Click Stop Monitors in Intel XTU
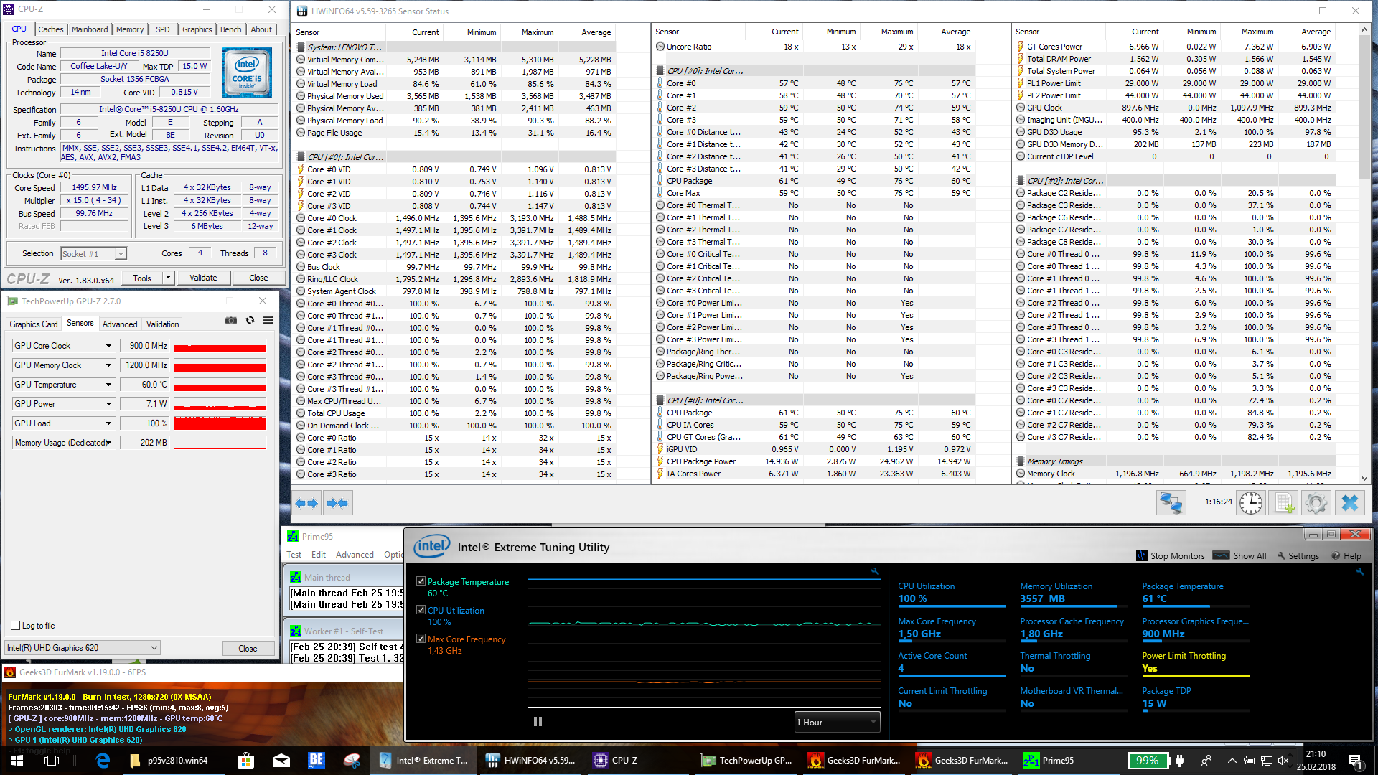 coord(1171,555)
